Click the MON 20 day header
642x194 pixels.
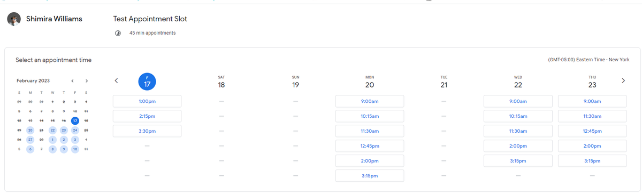point(370,82)
